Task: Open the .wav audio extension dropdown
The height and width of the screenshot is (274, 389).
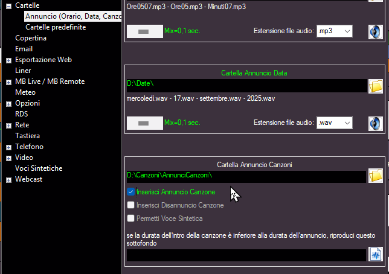Action: 335,123
